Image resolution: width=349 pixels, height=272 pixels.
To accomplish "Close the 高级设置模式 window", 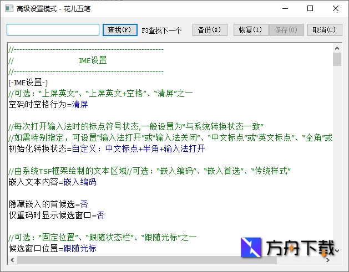I will click(336, 9).
